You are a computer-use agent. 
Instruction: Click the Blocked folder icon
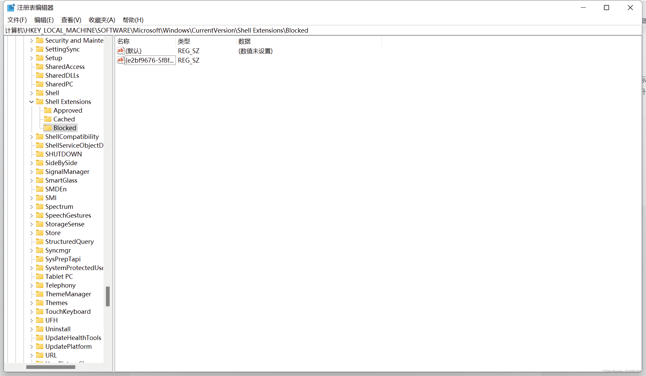click(x=48, y=128)
